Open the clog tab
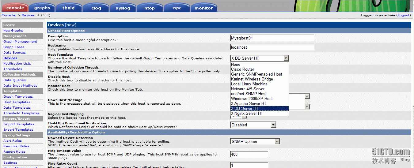The image size is (414, 168). 96,8
